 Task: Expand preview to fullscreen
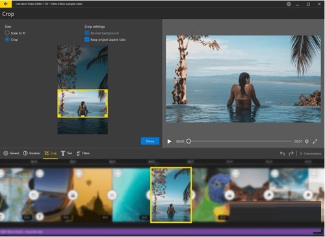[x=315, y=142]
